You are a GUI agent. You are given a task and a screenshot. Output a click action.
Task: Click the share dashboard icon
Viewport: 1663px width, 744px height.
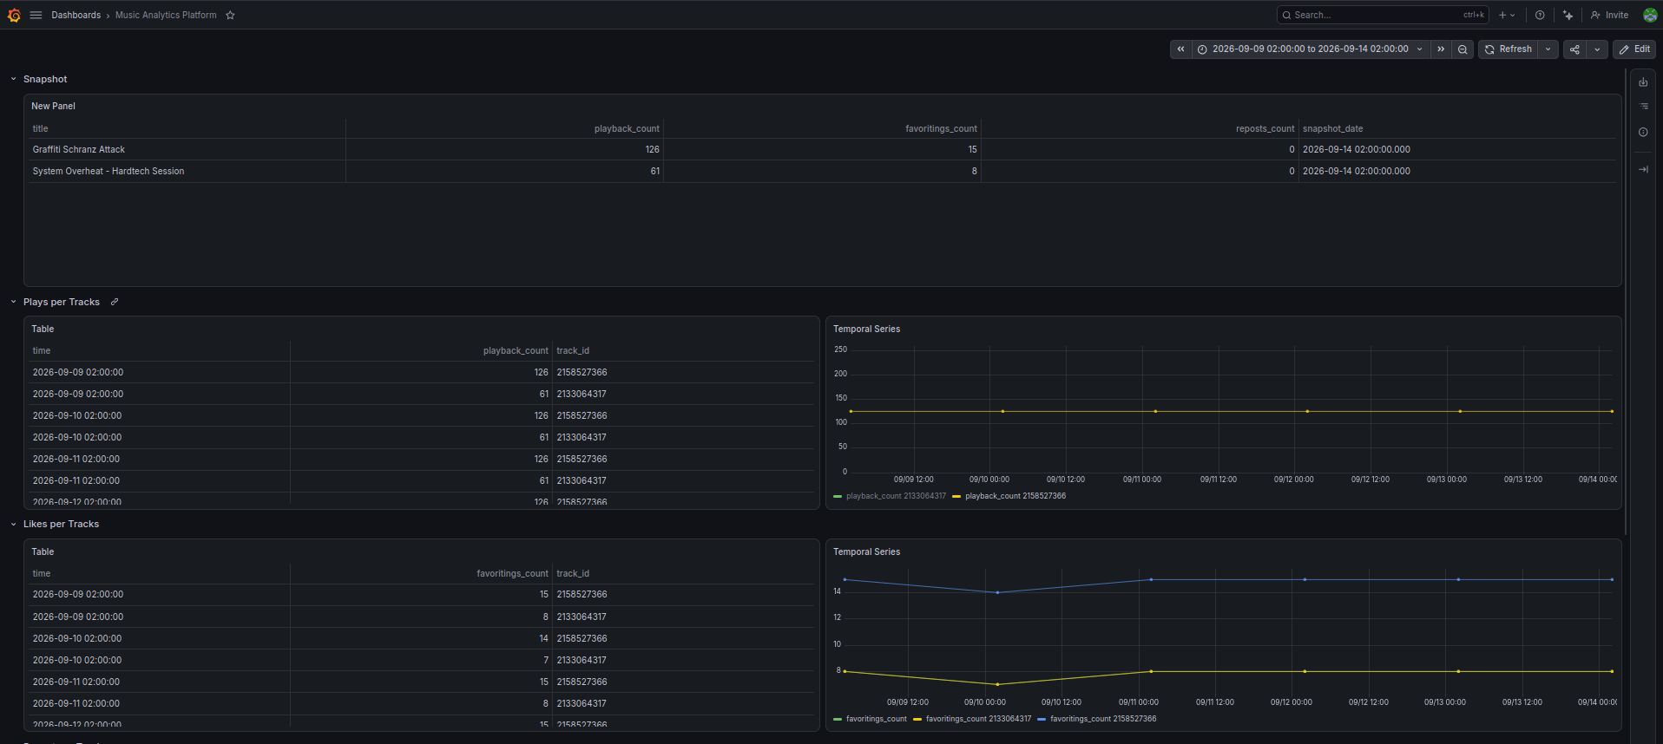coord(1574,49)
